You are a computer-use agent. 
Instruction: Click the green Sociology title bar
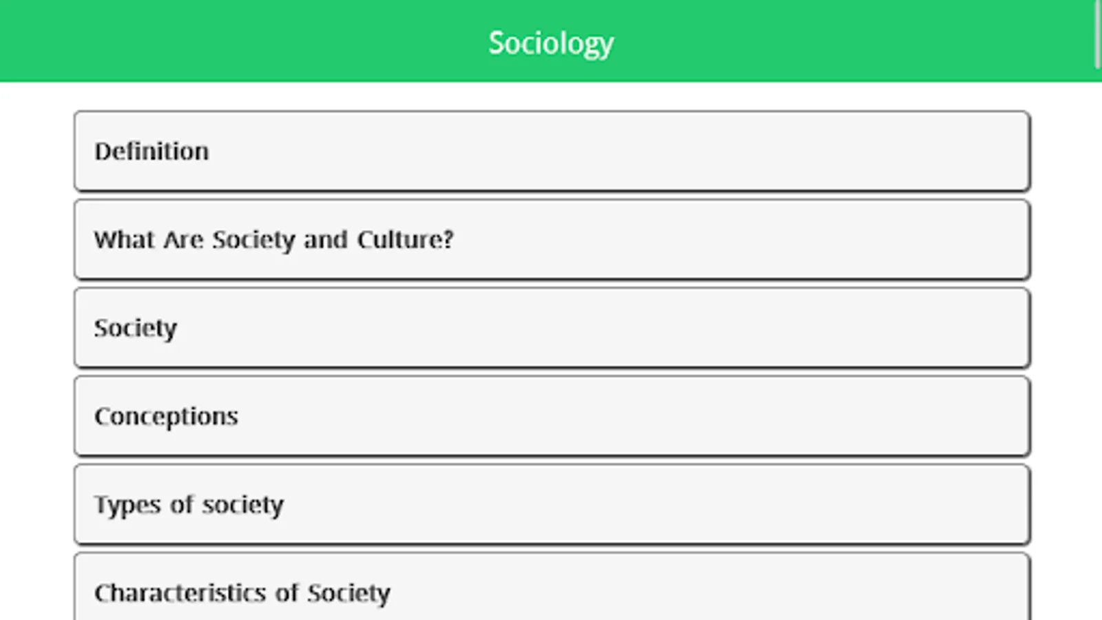coord(551,41)
